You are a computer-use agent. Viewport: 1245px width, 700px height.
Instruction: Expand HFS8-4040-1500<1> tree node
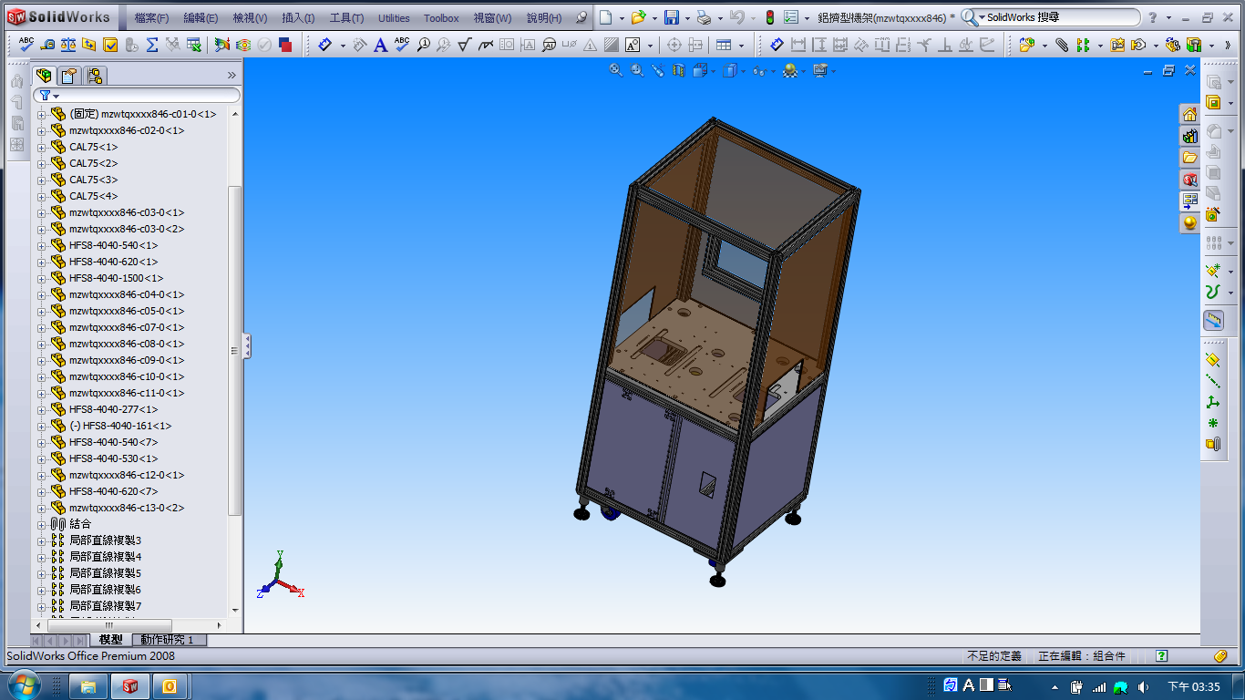point(41,279)
